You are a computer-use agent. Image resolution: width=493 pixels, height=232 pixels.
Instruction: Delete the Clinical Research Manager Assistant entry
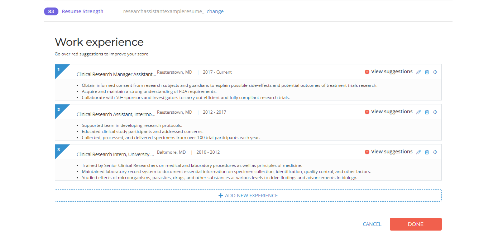coord(427,72)
